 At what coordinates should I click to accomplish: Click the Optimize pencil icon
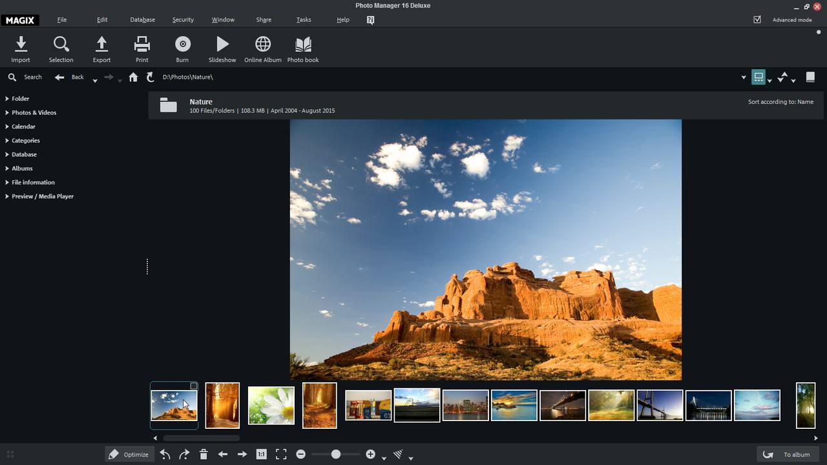[114, 454]
